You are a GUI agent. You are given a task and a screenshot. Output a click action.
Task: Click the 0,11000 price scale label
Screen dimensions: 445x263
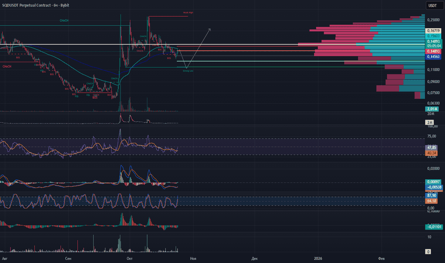click(x=434, y=70)
